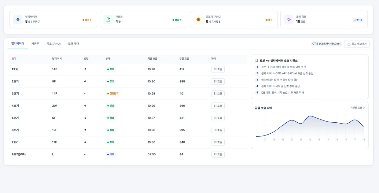This screenshot has width=379, height=193.
Task: Click the 정상 status of 7호기
Action: 111,142
